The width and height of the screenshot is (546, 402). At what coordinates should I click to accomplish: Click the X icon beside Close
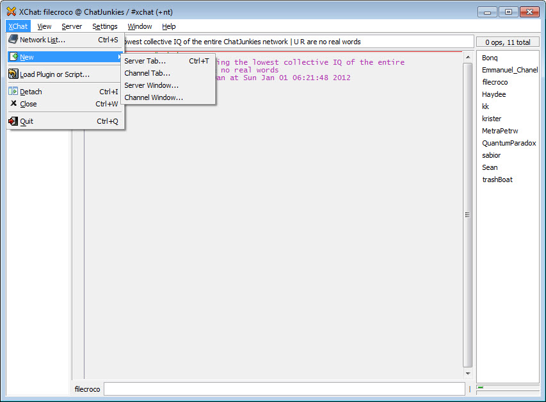click(x=13, y=103)
